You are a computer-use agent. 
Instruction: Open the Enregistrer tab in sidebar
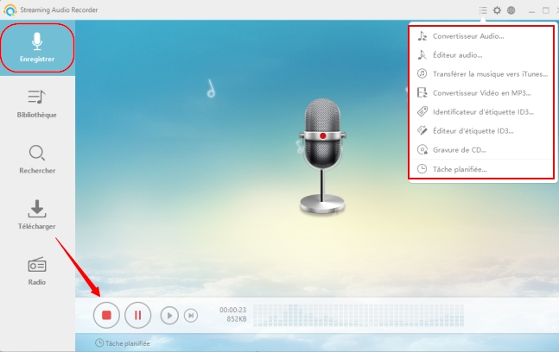[x=37, y=47]
